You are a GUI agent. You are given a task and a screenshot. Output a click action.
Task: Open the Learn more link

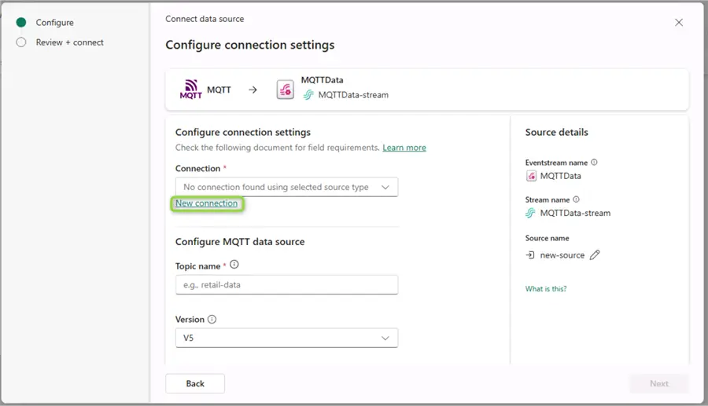pos(404,148)
